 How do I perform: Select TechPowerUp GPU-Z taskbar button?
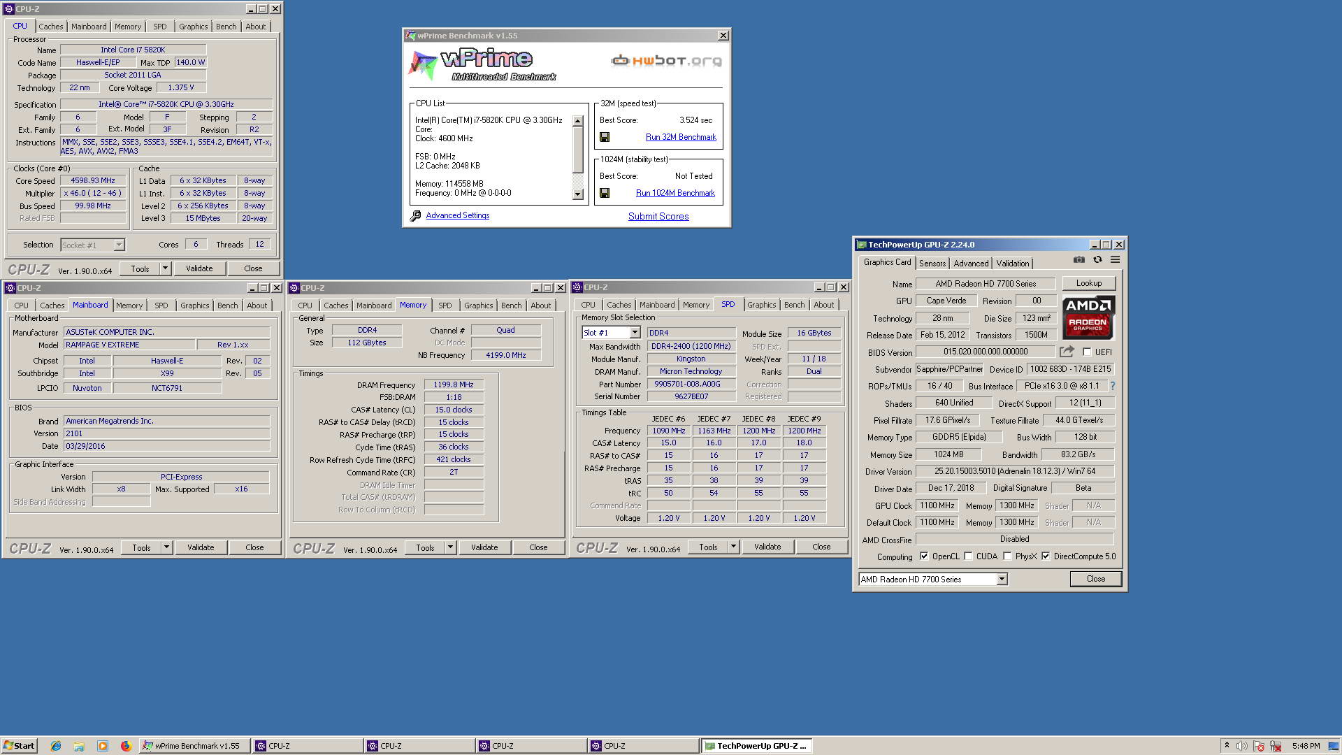[756, 746]
